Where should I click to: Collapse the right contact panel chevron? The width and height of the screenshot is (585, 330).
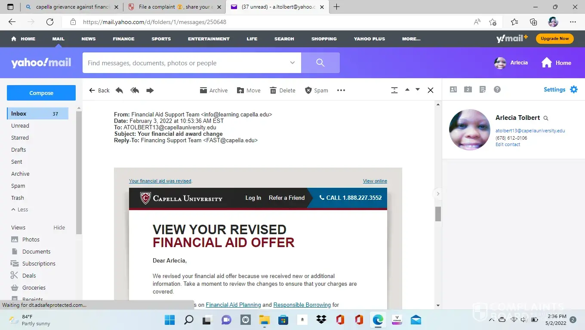tap(438, 194)
